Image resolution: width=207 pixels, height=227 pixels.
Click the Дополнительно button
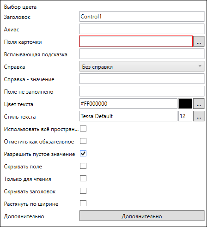click(142, 216)
